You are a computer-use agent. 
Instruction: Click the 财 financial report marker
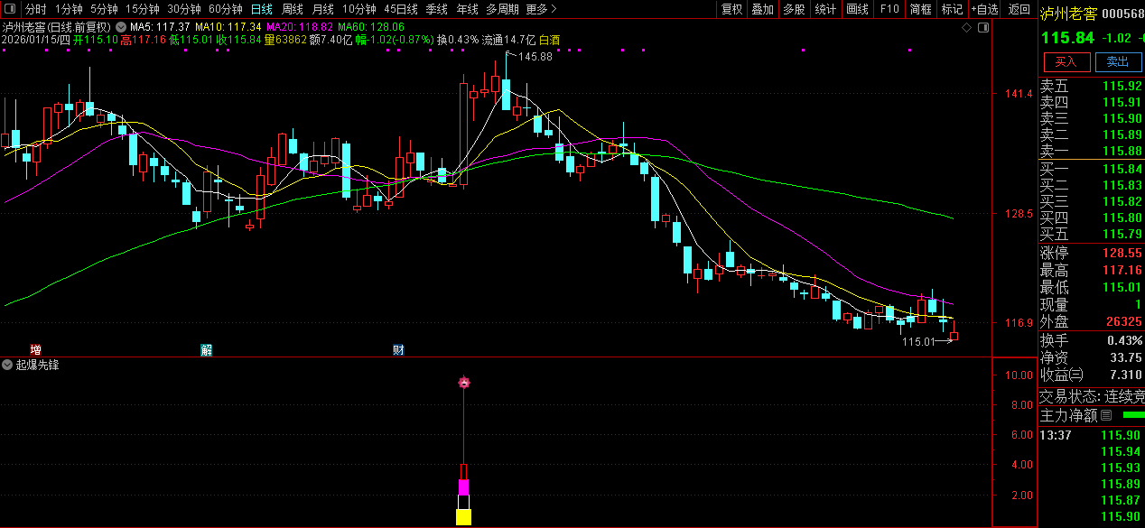(397, 349)
